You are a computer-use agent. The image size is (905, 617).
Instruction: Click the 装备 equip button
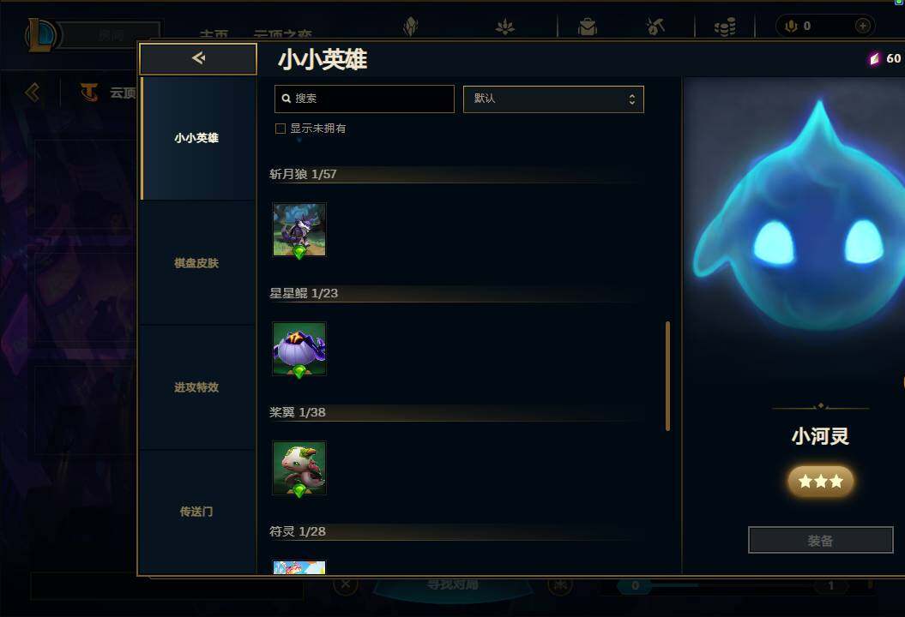tap(821, 541)
